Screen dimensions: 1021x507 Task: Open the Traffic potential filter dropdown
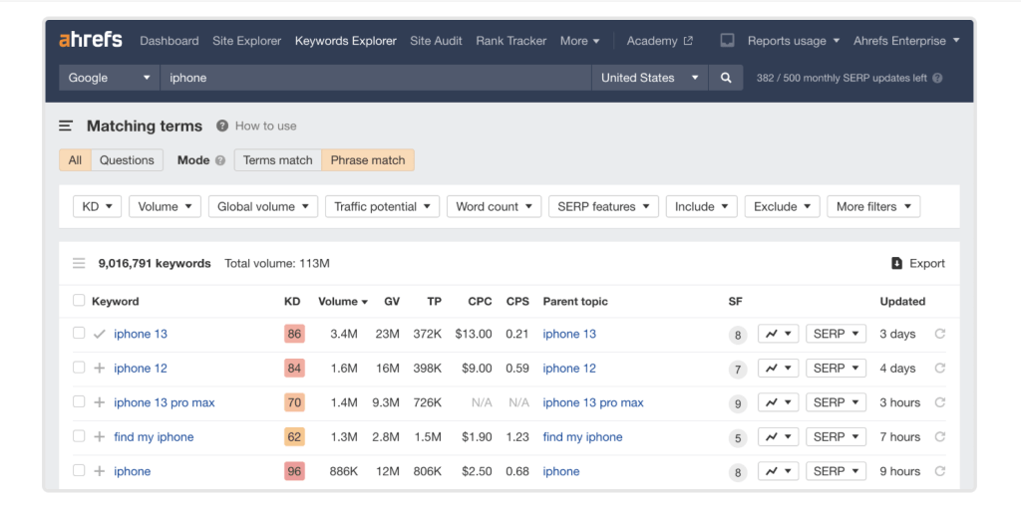382,206
